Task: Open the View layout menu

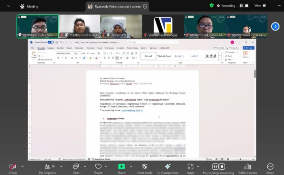Action: pyautogui.click(x=260, y=6)
